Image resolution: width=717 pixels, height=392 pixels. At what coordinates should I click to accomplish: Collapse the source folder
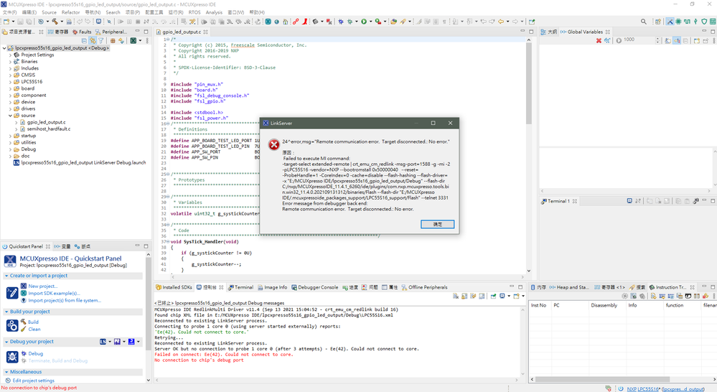11,116
